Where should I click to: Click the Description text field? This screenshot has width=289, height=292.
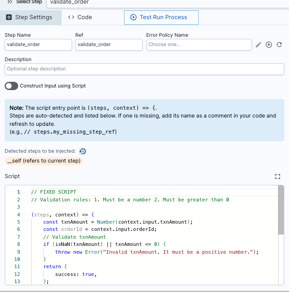(x=144, y=69)
